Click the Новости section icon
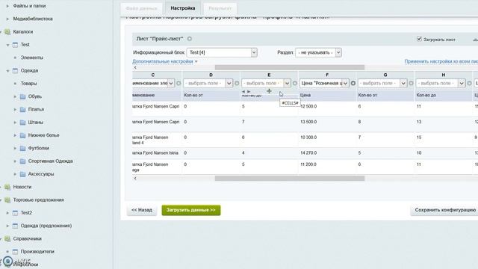This screenshot has width=478, height=269. pos(7,187)
